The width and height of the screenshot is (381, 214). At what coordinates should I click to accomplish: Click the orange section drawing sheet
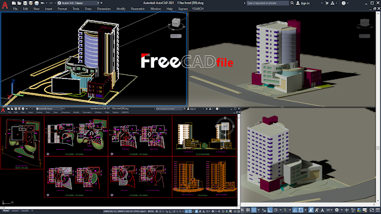tap(204, 177)
